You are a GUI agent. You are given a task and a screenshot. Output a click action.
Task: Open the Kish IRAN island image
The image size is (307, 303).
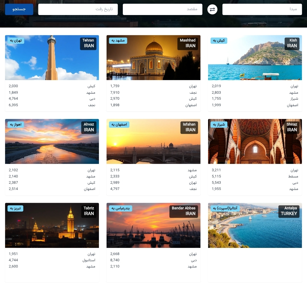255,58
